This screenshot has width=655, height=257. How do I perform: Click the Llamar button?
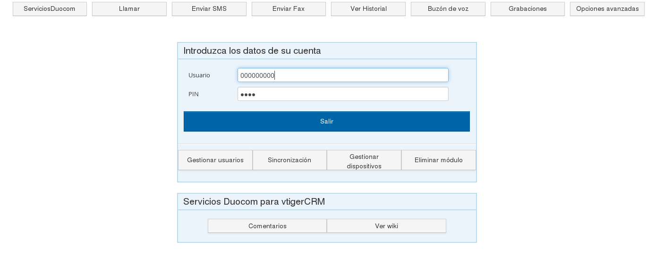(x=129, y=9)
